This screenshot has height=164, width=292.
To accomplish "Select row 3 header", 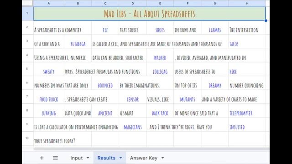I will coord(27,41).
